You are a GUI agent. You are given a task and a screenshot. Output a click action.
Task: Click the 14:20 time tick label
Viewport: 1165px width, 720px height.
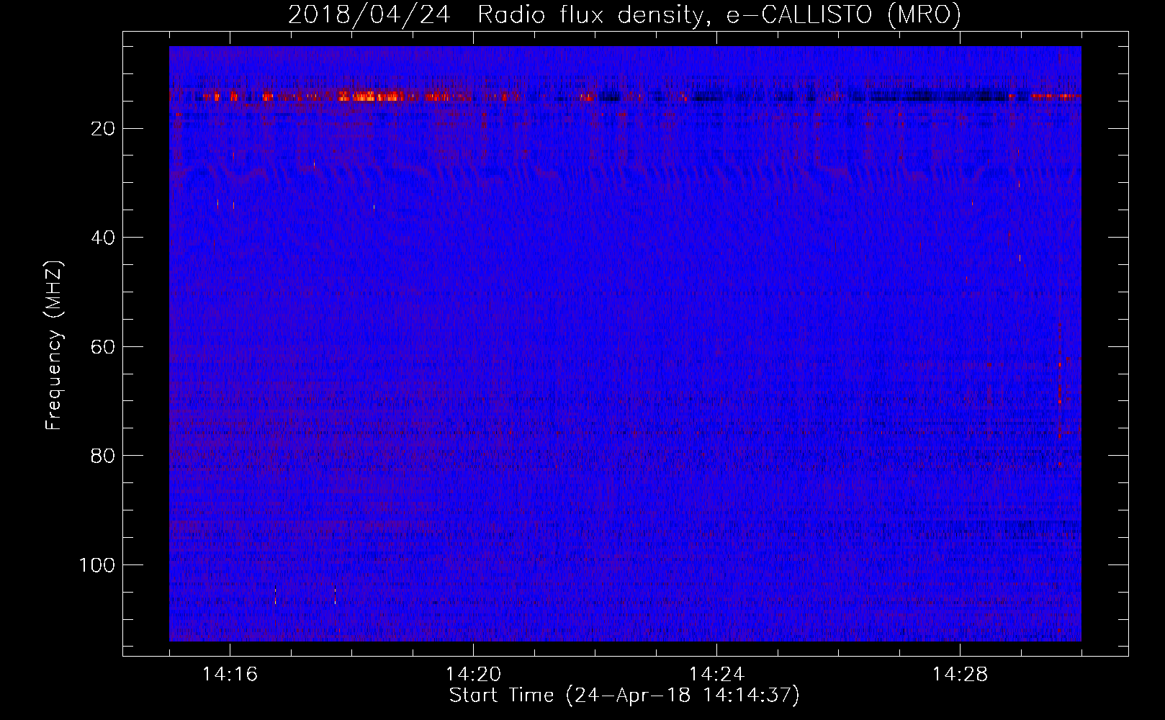click(x=473, y=675)
